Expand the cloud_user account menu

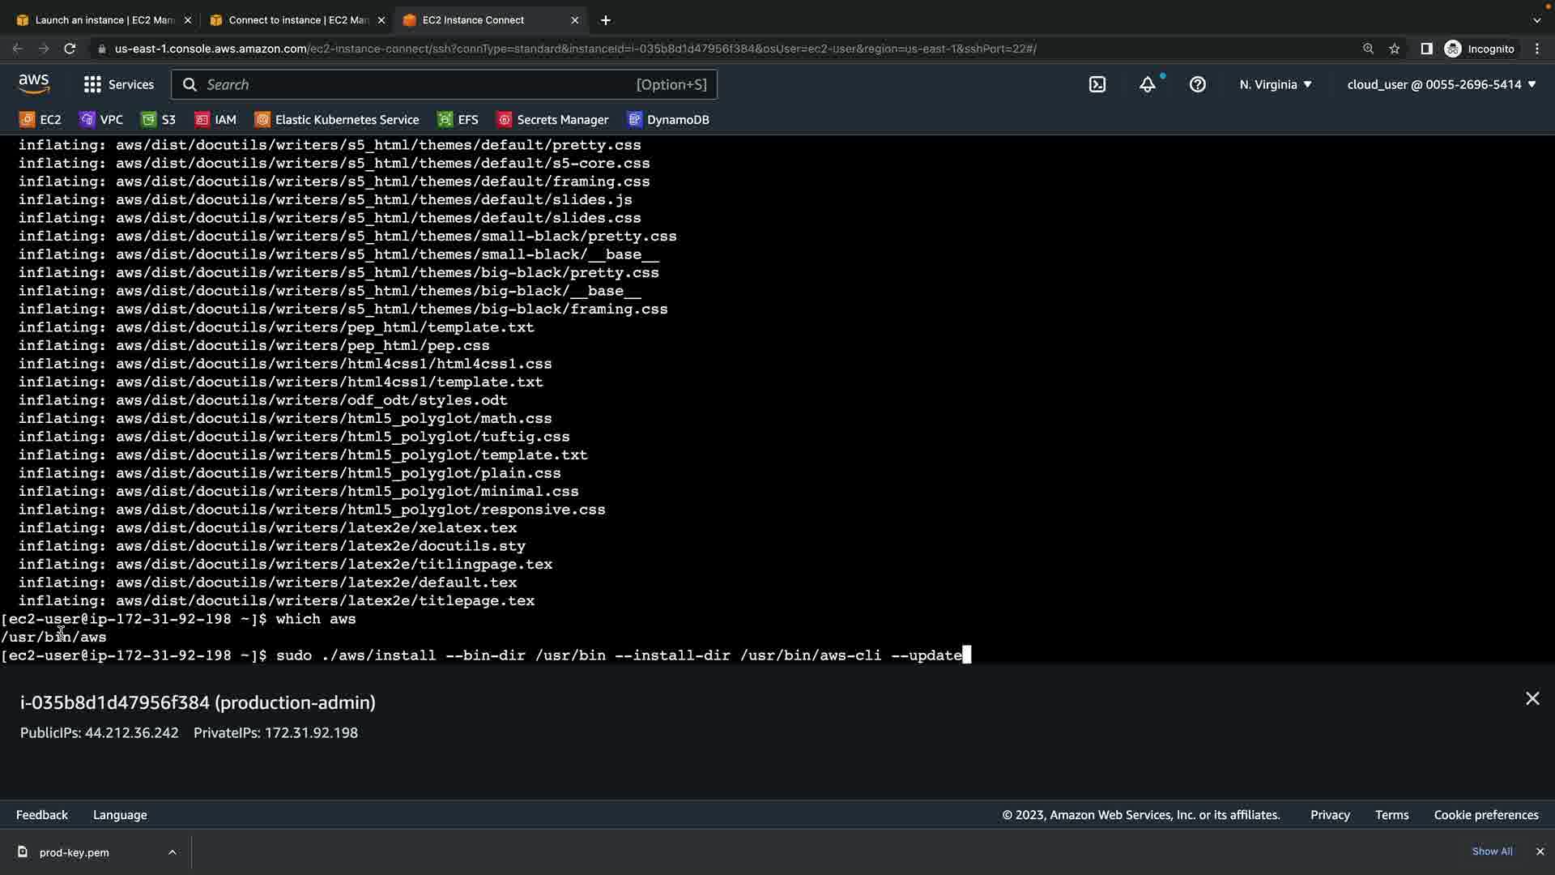(x=1441, y=84)
